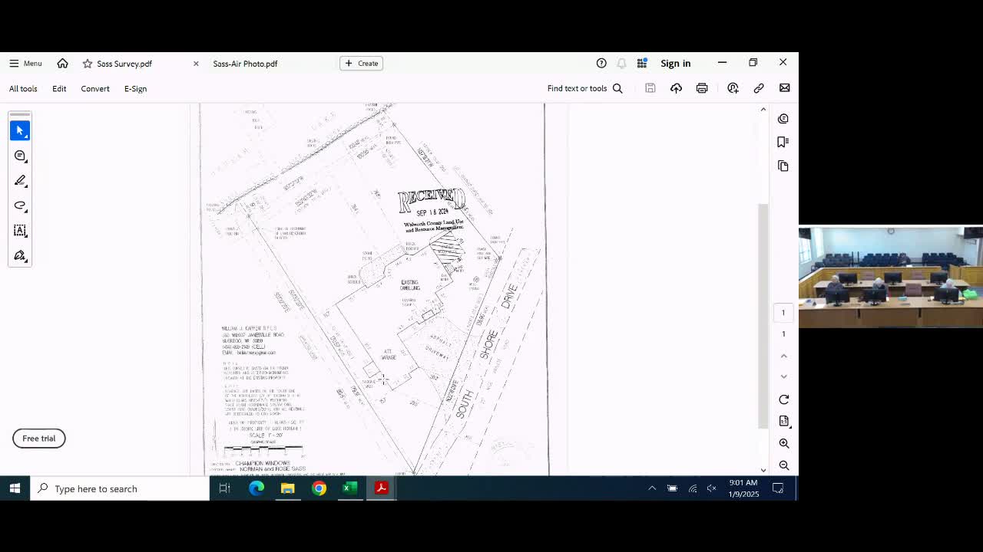Image resolution: width=983 pixels, height=552 pixels.
Task: Go to the next page arrow
Action: click(783, 376)
